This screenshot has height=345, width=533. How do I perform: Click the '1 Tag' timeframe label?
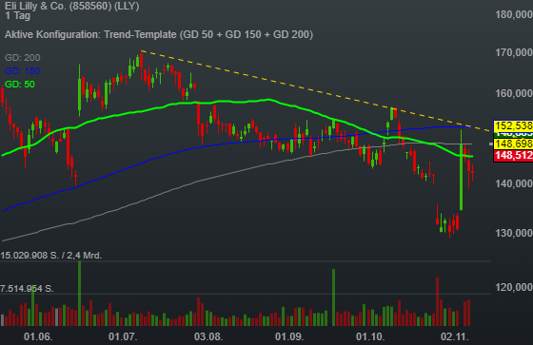(x=18, y=15)
